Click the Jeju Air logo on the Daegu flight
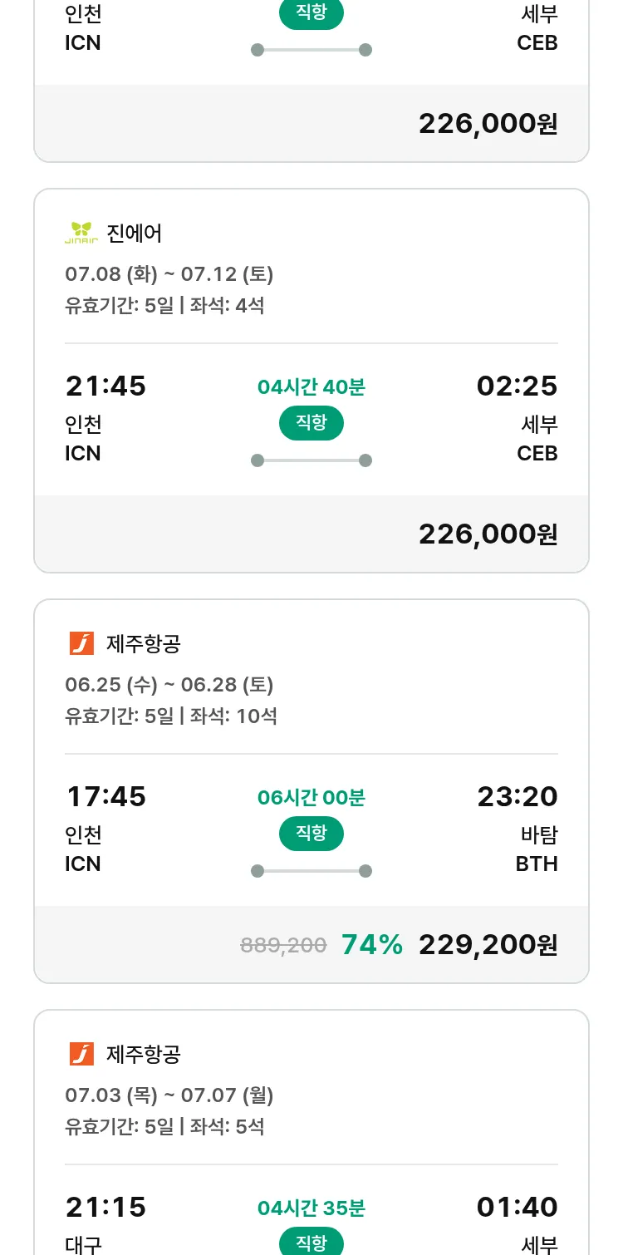 pos(81,1054)
